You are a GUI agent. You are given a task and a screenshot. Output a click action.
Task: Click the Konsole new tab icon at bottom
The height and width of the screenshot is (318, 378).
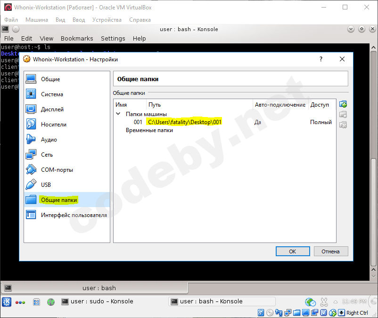click(8, 288)
